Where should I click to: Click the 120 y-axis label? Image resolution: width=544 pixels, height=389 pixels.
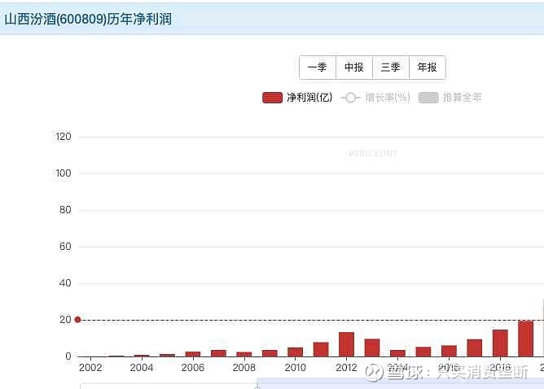click(x=64, y=137)
